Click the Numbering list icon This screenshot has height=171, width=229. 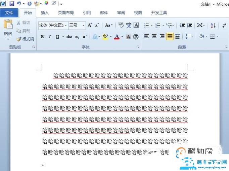pos(158,26)
